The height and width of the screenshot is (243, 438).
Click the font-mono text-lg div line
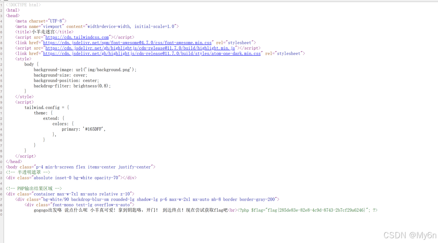[x=79, y=205]
